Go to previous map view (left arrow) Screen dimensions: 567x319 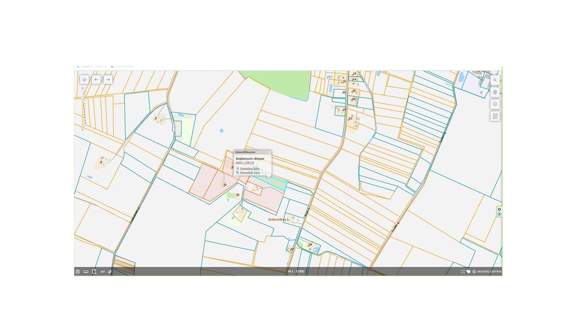[x=96, y=79]
